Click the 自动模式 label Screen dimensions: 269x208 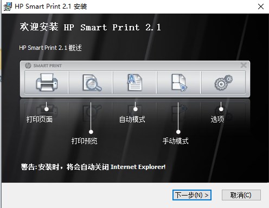(x=132, y=119)
